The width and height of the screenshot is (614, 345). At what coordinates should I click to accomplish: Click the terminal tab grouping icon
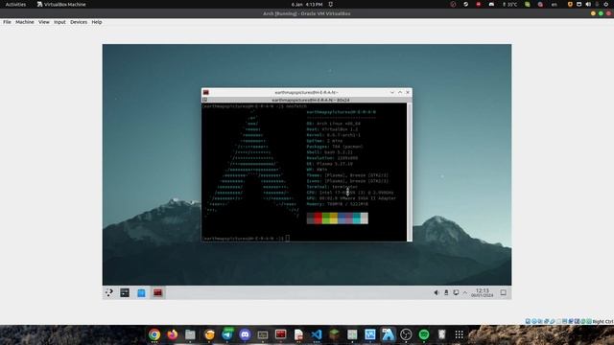coord(204,100)
